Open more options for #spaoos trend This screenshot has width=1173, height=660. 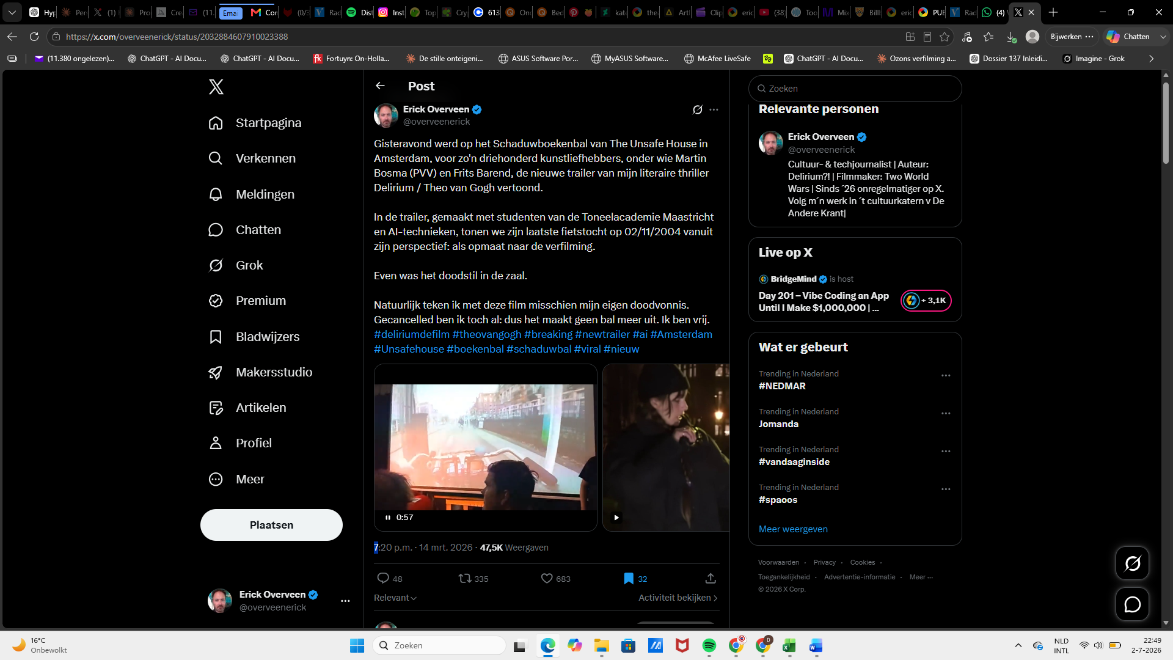(946, 490)
